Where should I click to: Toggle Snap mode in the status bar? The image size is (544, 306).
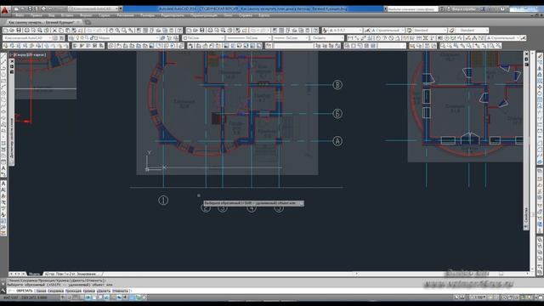[x=70, y=297]
